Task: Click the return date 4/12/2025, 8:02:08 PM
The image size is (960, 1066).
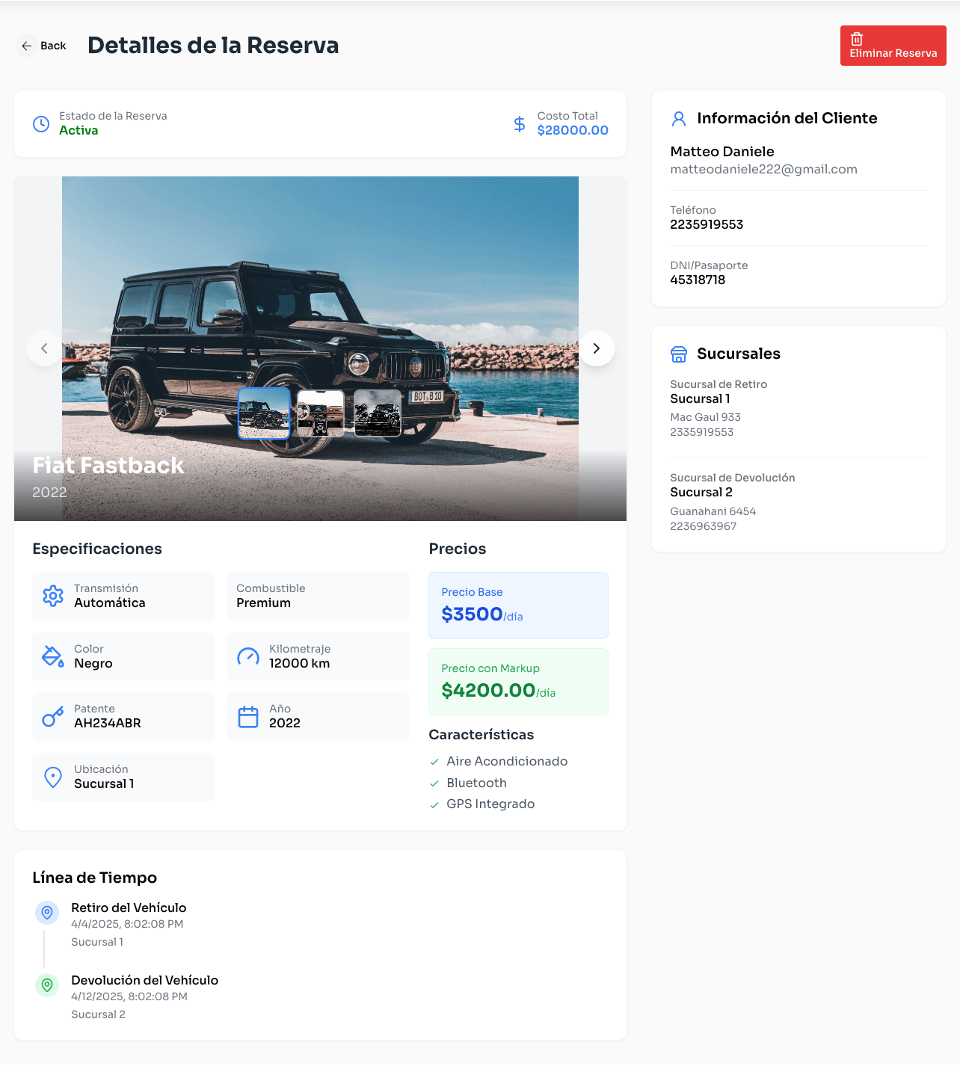Action: pyautogui.click(x=129, y=996)
